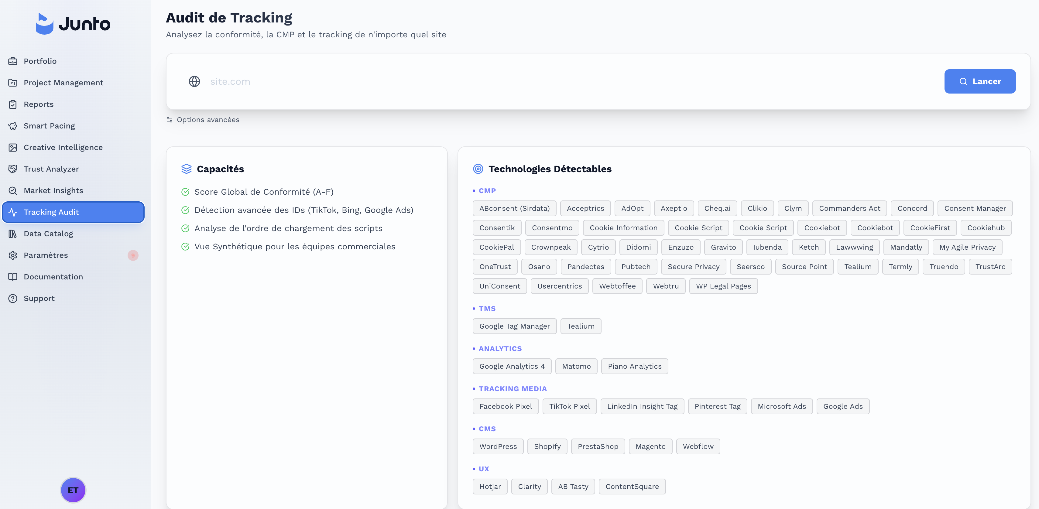The image size is (1039, 509).
Task: Click the Smart Pacing piggy bank icon
Action: 13,126
